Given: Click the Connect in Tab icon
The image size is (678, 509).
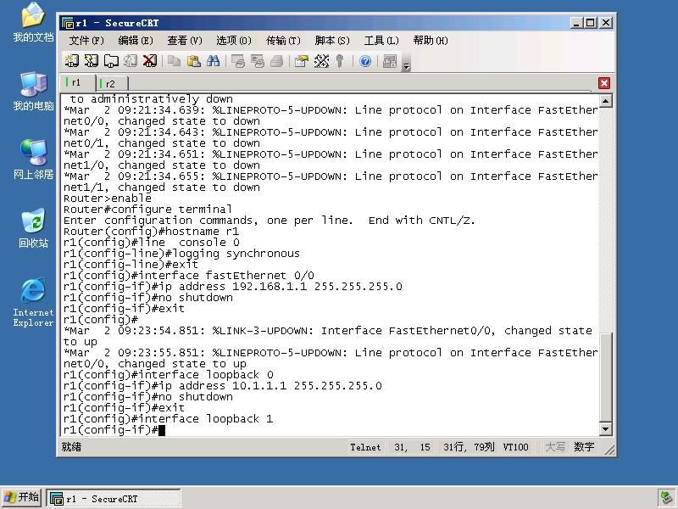Looking at the screenshot, I should click(x=111, y=61).
